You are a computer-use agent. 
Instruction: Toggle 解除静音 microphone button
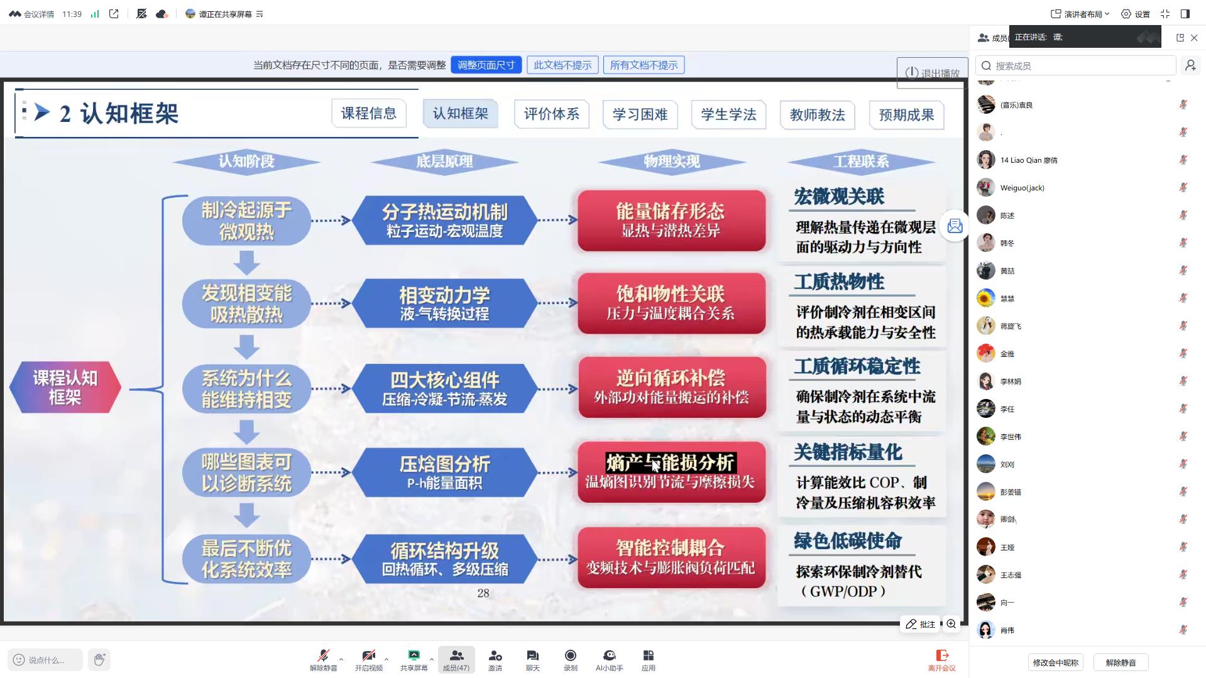coord(323,660)
